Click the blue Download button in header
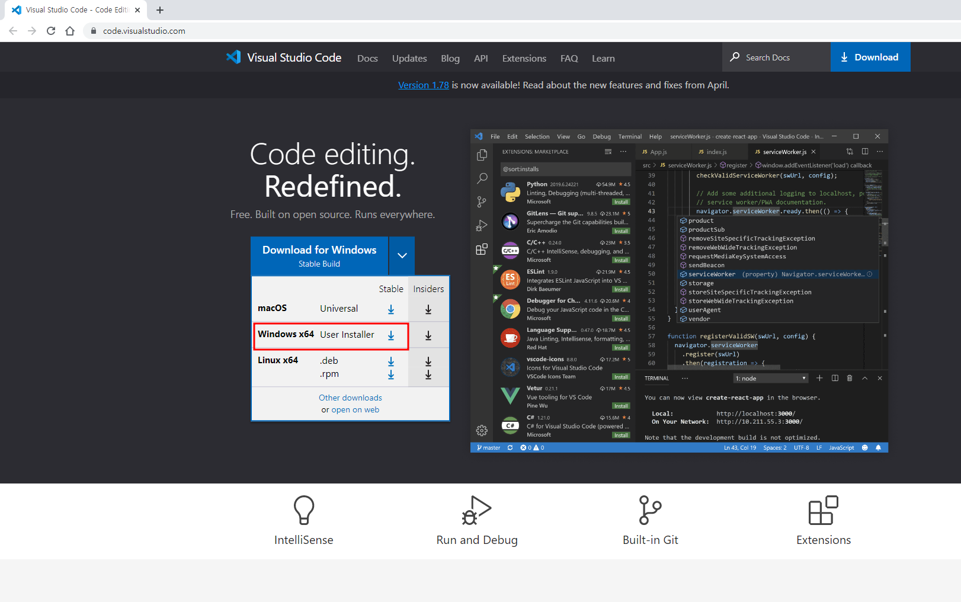Viewport: 961px width, 602px height. 870,57
